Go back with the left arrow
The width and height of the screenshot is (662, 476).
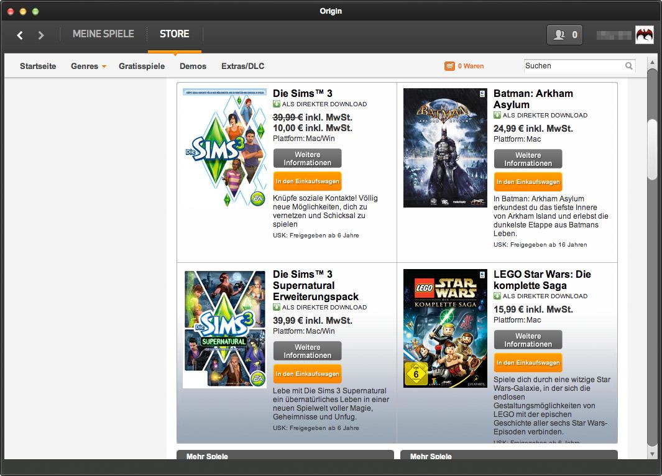point(19,35)
